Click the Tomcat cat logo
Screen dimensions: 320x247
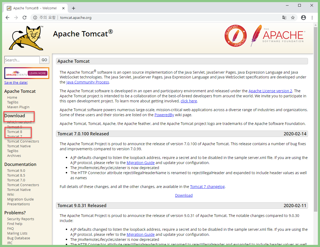tap(26, 38)
